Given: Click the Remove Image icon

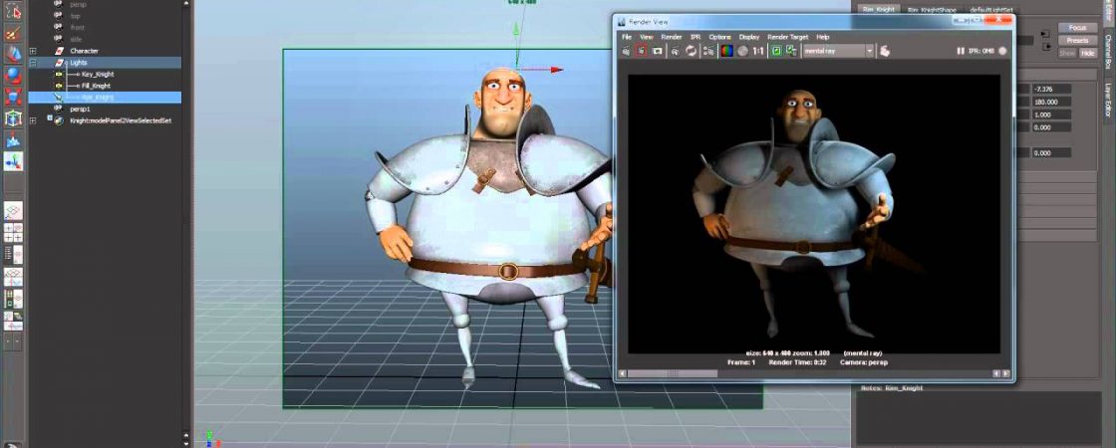Looking at the screenshot, I should click(x=791, y=51).
